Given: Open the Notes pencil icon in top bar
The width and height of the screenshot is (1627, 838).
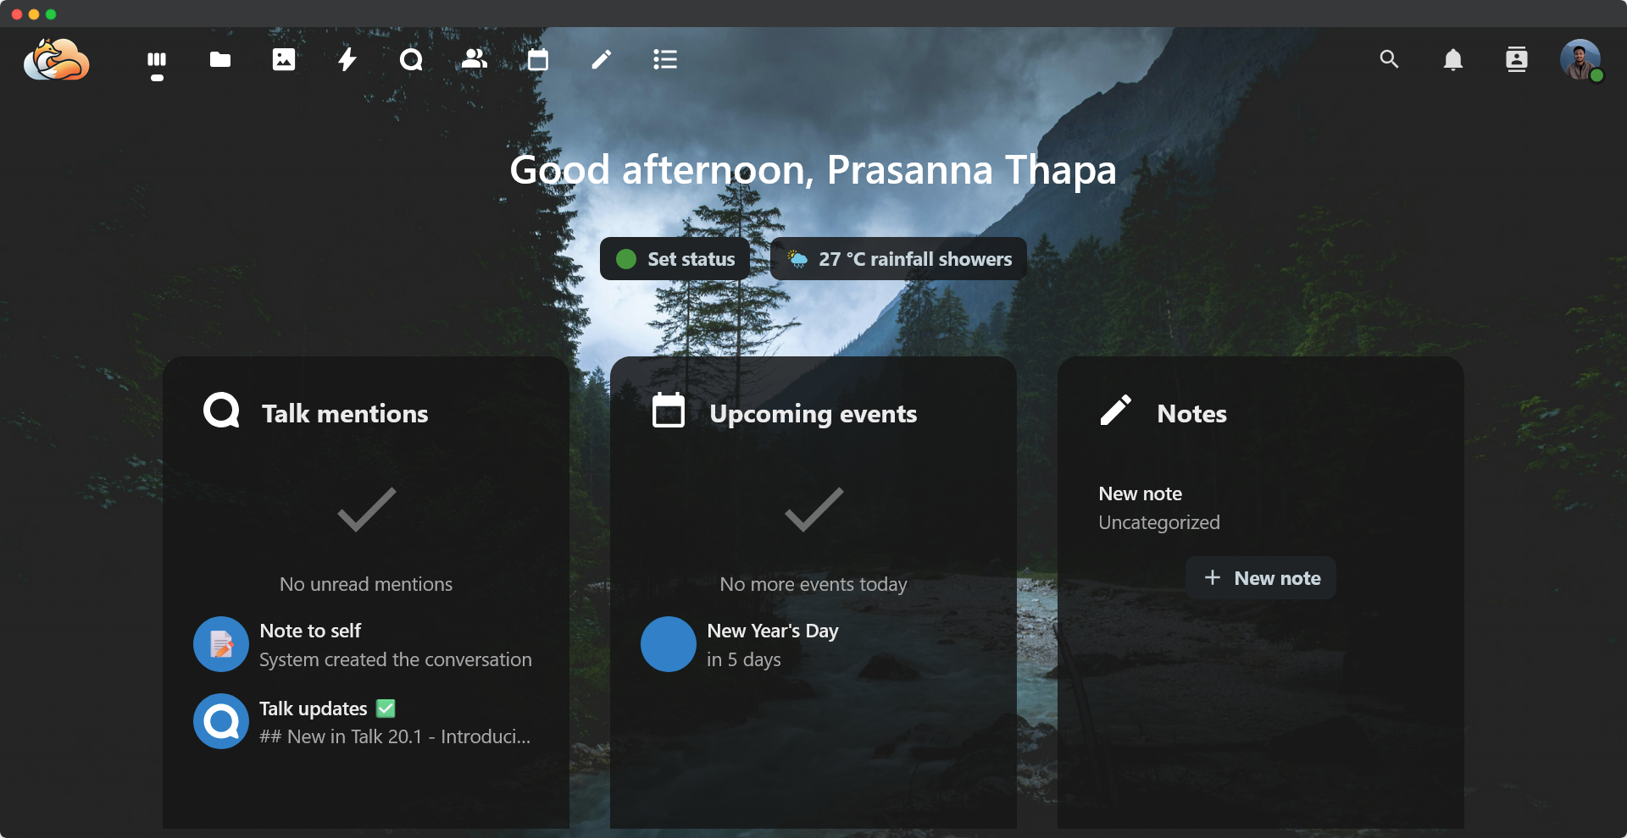Looking at the screenshot, I should (602, 59).
